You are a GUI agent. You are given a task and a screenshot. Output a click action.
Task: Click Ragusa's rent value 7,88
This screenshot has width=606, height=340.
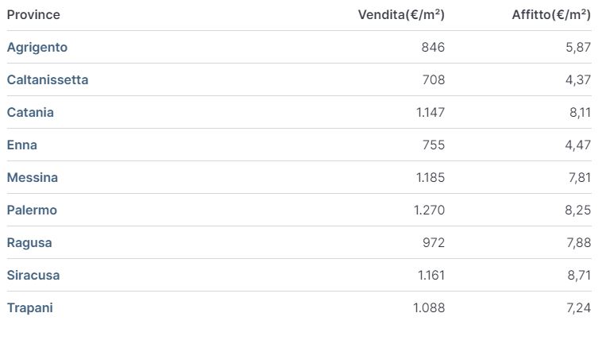pos(578,243)
